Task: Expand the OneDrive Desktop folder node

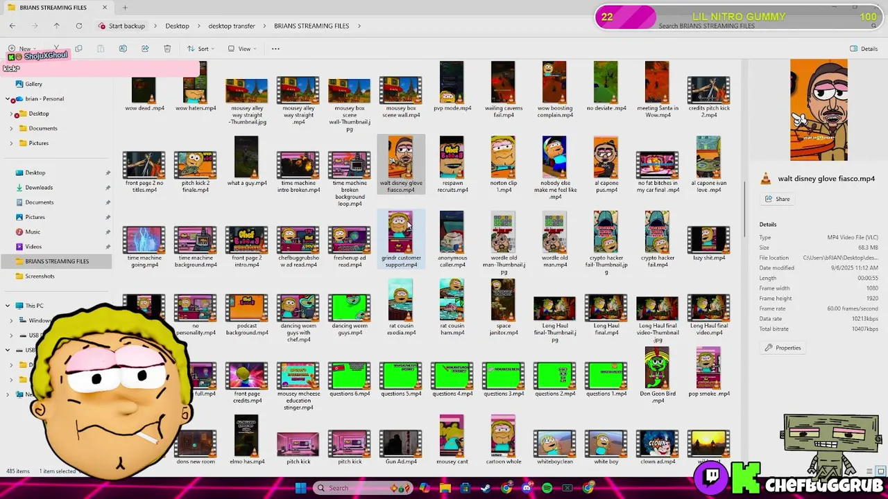Action: pos(11,114)
